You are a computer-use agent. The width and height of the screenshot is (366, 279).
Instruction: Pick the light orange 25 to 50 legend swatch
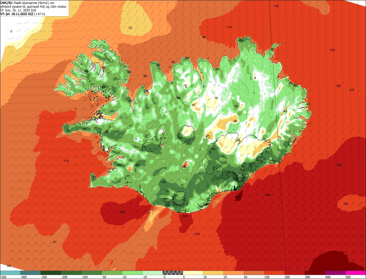tap(234, 273)
